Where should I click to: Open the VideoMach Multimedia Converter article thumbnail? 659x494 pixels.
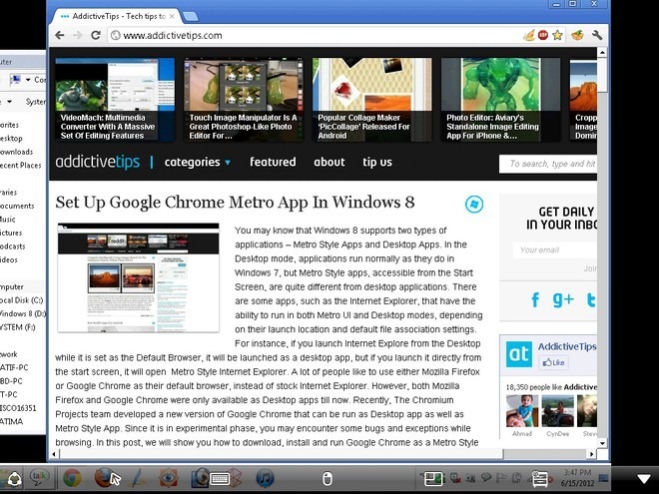(x=115, y=100)
